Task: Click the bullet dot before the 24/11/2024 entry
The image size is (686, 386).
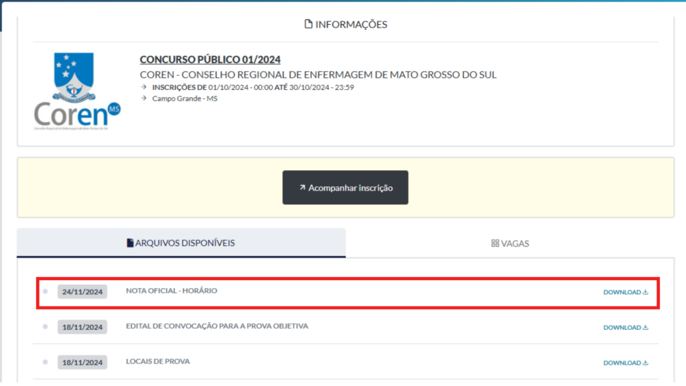Action: pos(45,292)
